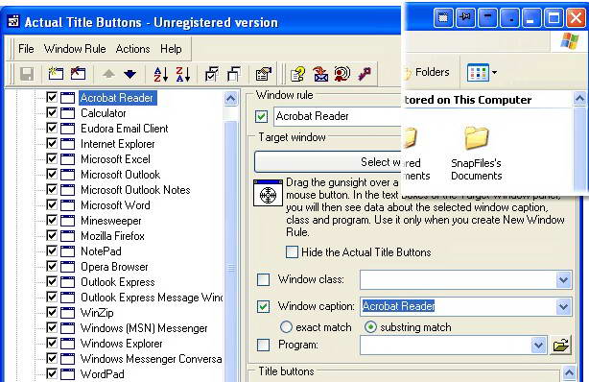Uncheck the Microsoft Word rule checkbox
Viewport: 589px width, 382px height.
tap(52, 204)
